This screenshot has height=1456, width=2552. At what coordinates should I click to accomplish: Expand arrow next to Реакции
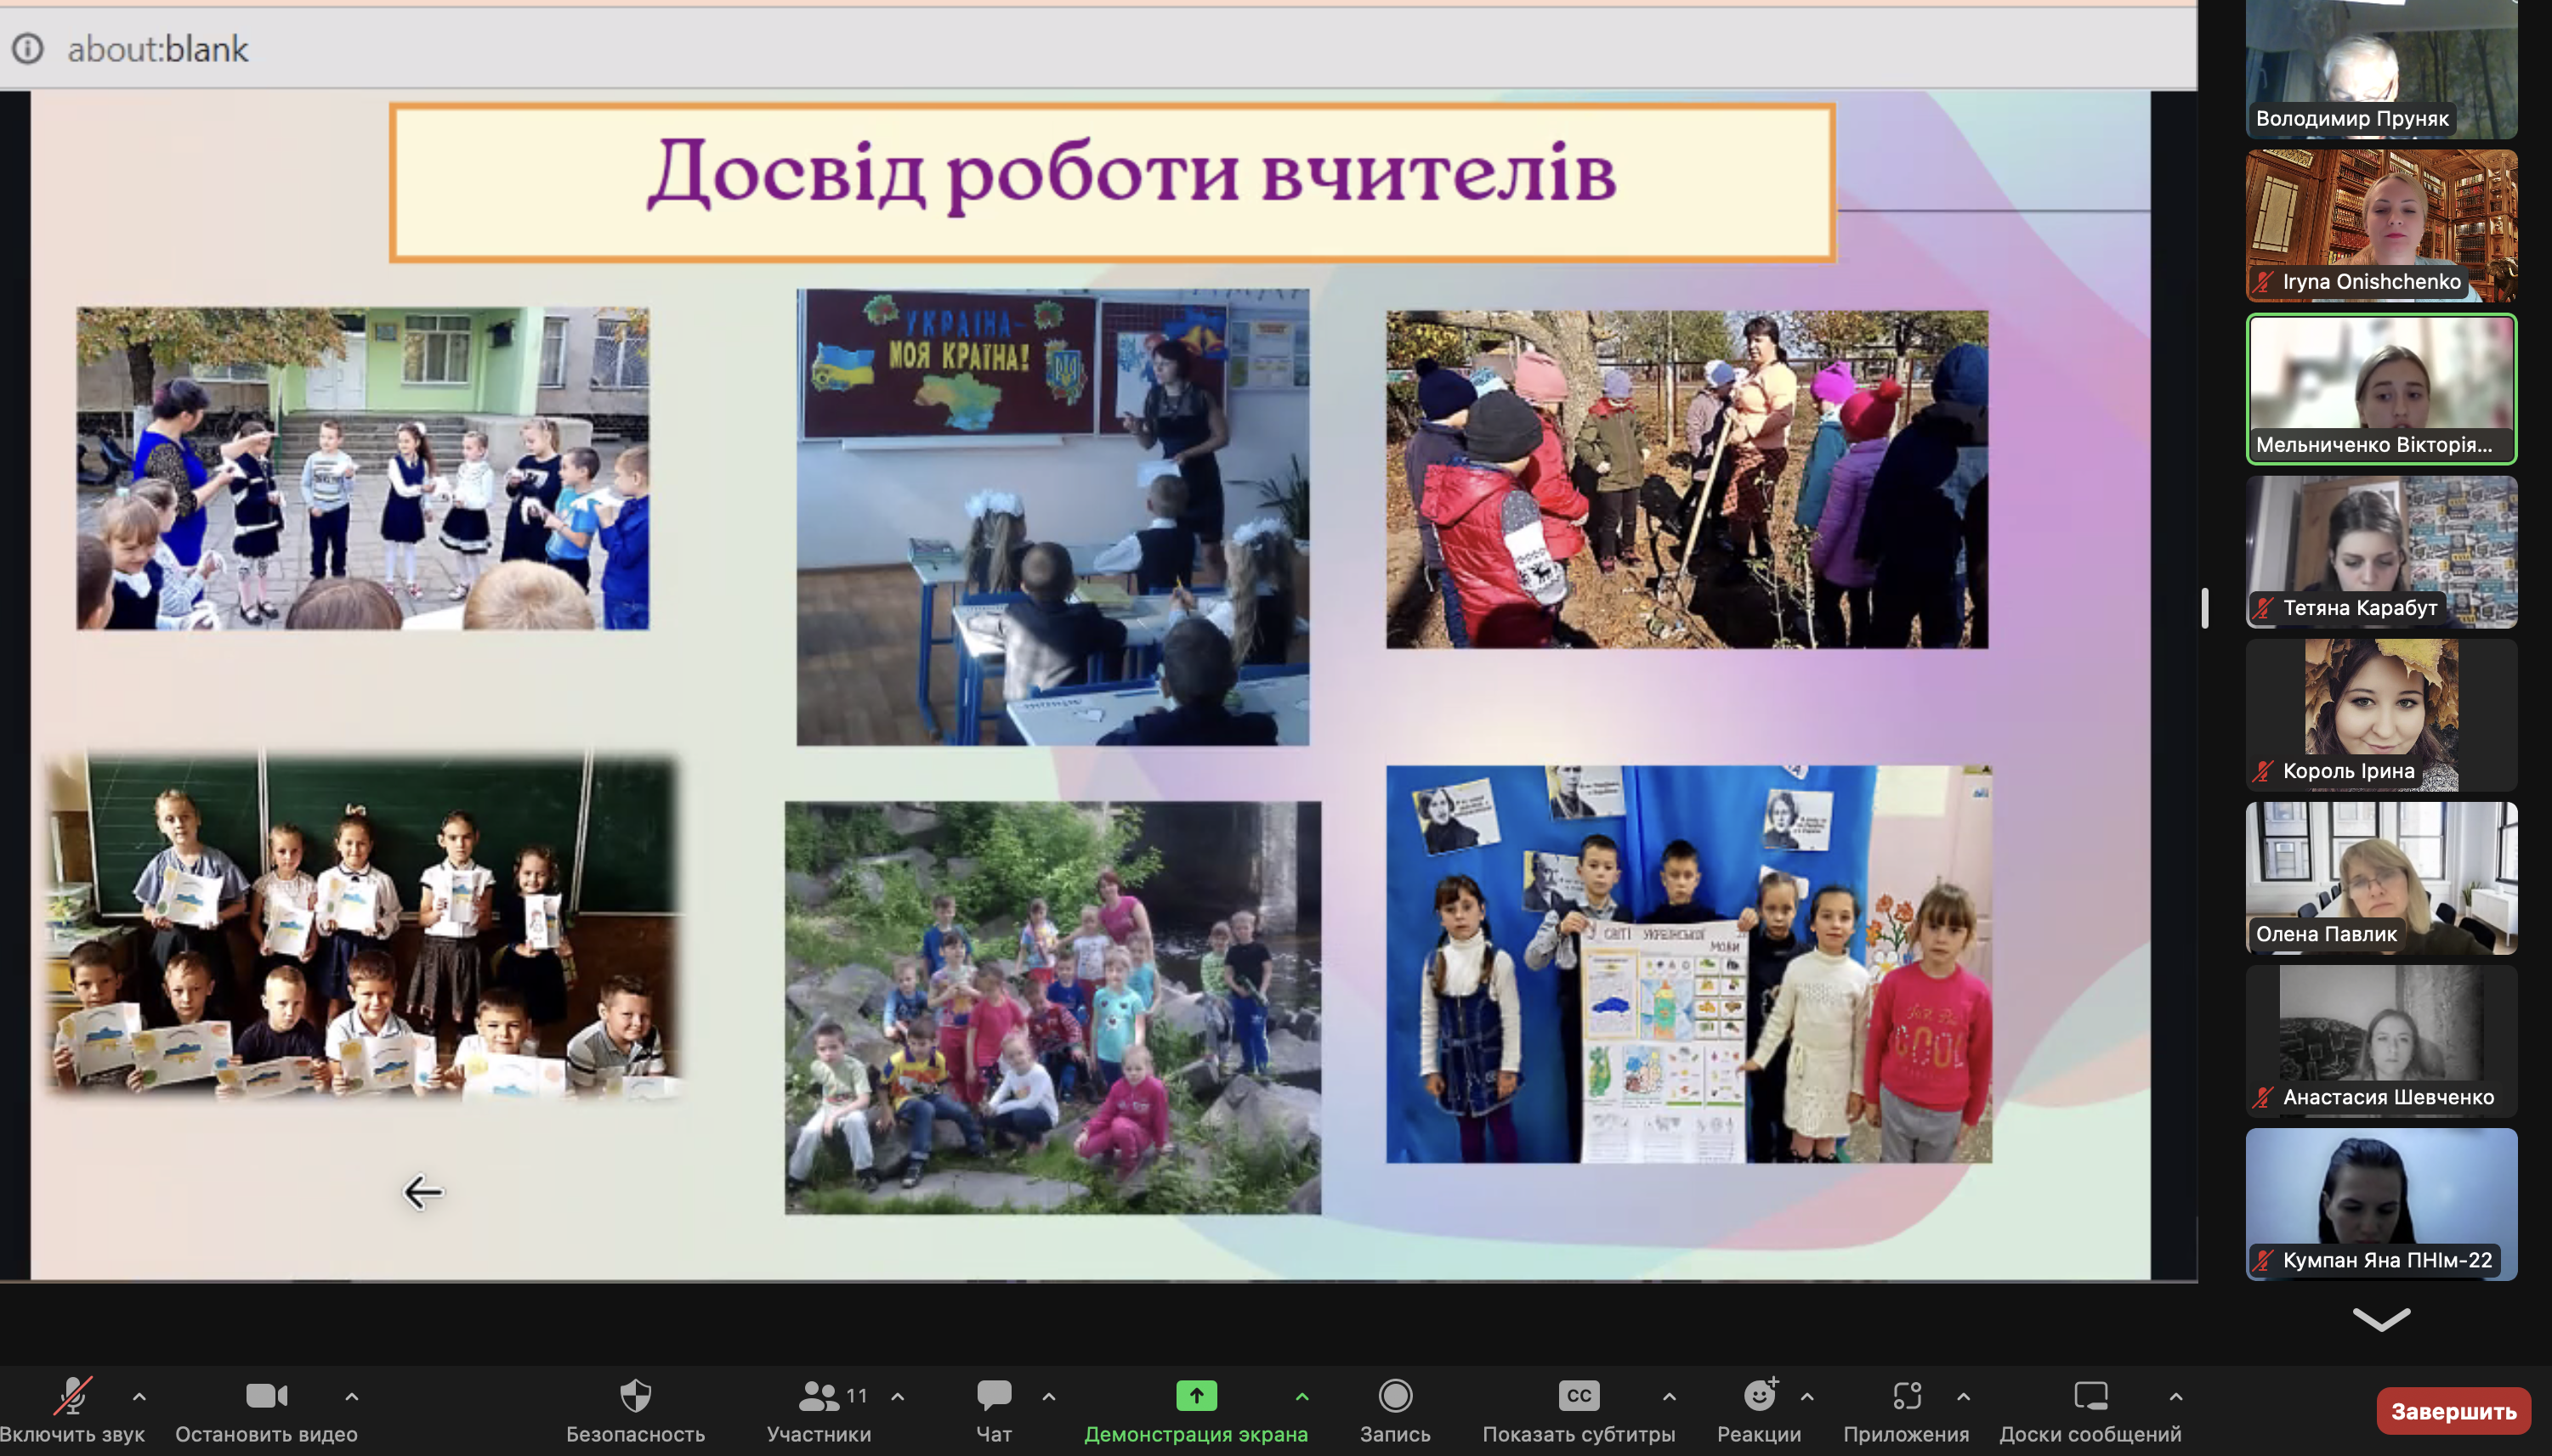tap(1807, 1396)
